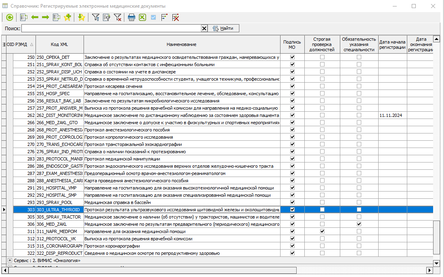This screenshot has width=444, height=277.
Task: Go to next record with right arrow
Action: pos(45,18)
